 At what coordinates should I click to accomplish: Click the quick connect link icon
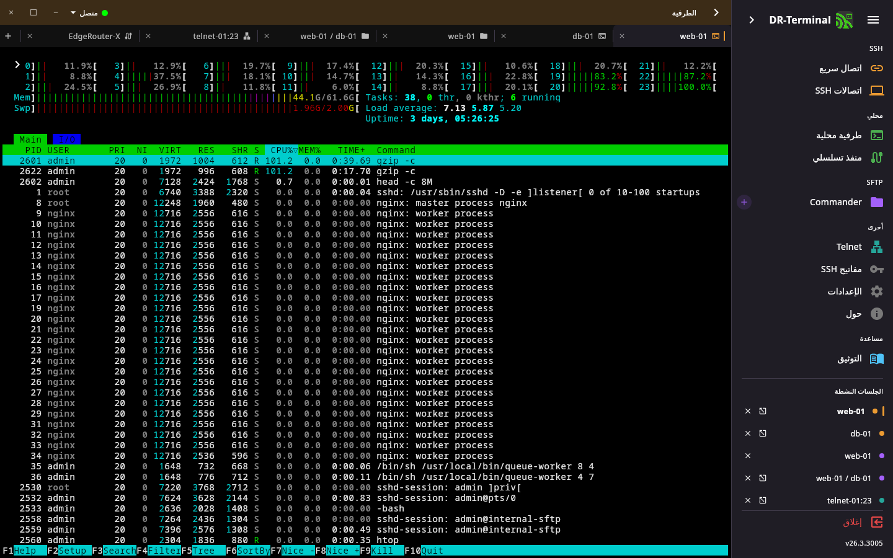877,68
